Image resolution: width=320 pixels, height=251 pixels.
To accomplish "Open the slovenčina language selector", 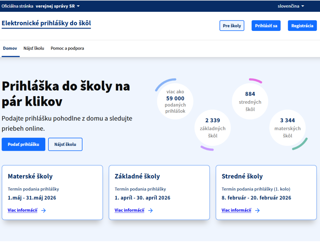I will [x=291, y=6].
